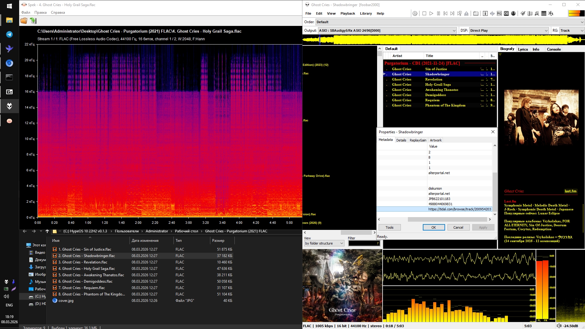The image size is (585, 329).
Task: Click OK in the Properties dialog
Action: point(433,227)
